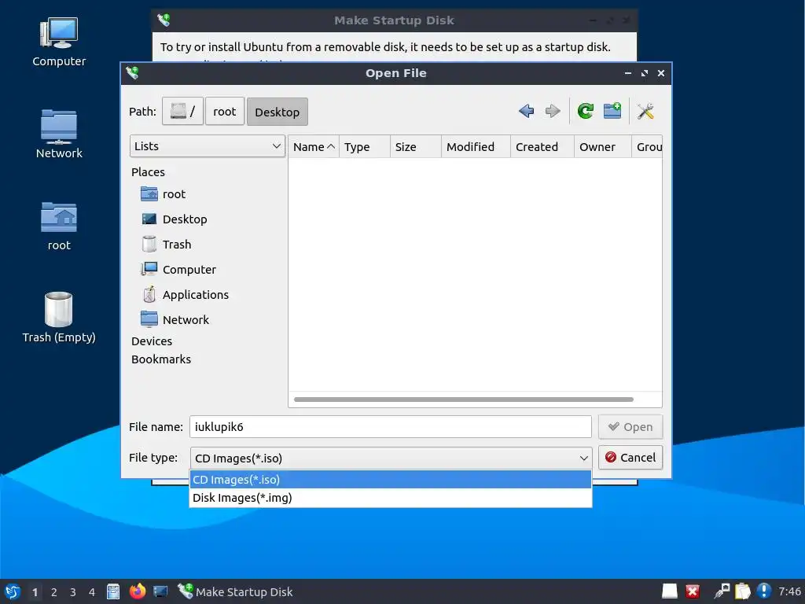Sort files by Name column
805x604 pixels.
[x=314, y=147]
